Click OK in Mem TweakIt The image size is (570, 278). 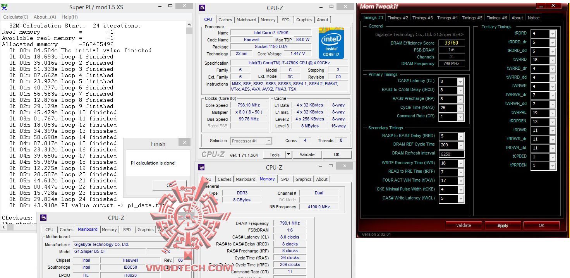(541, 225)
